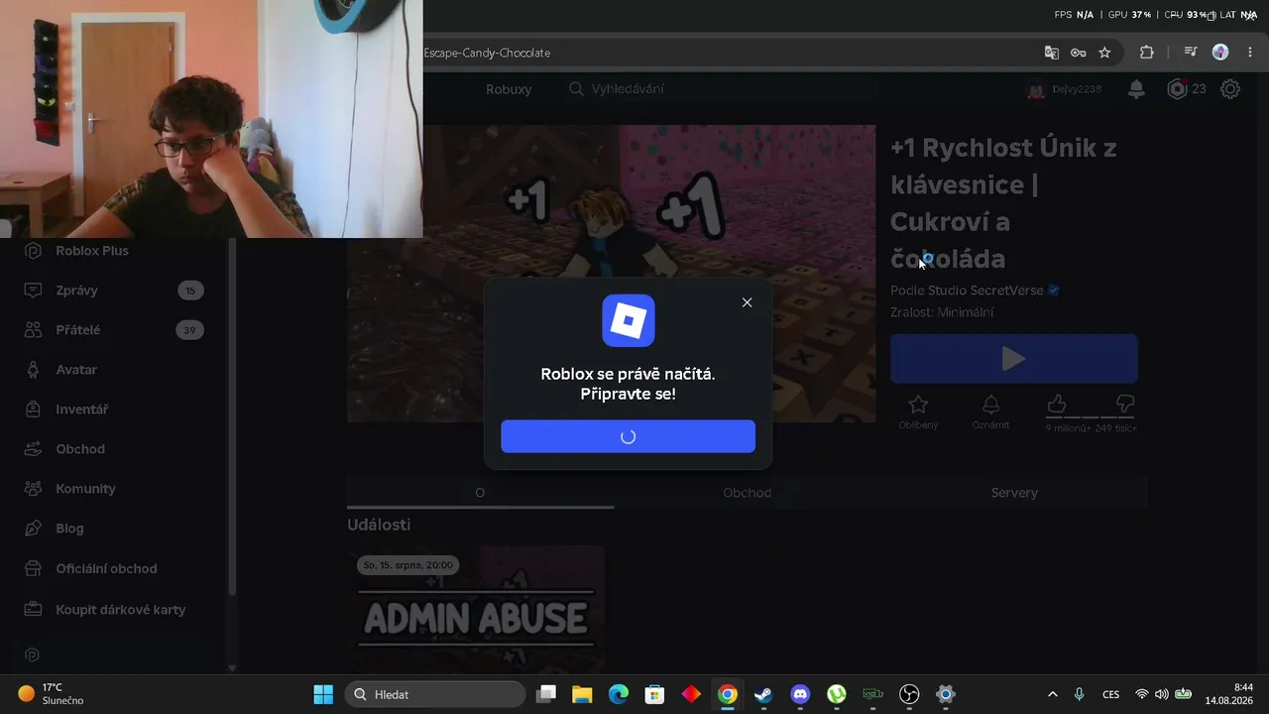Click the Oficiální obchod sidebar icon
The height and width of the screenshot is (714, 1269).
pyautogui.click(x=34, y=568)
